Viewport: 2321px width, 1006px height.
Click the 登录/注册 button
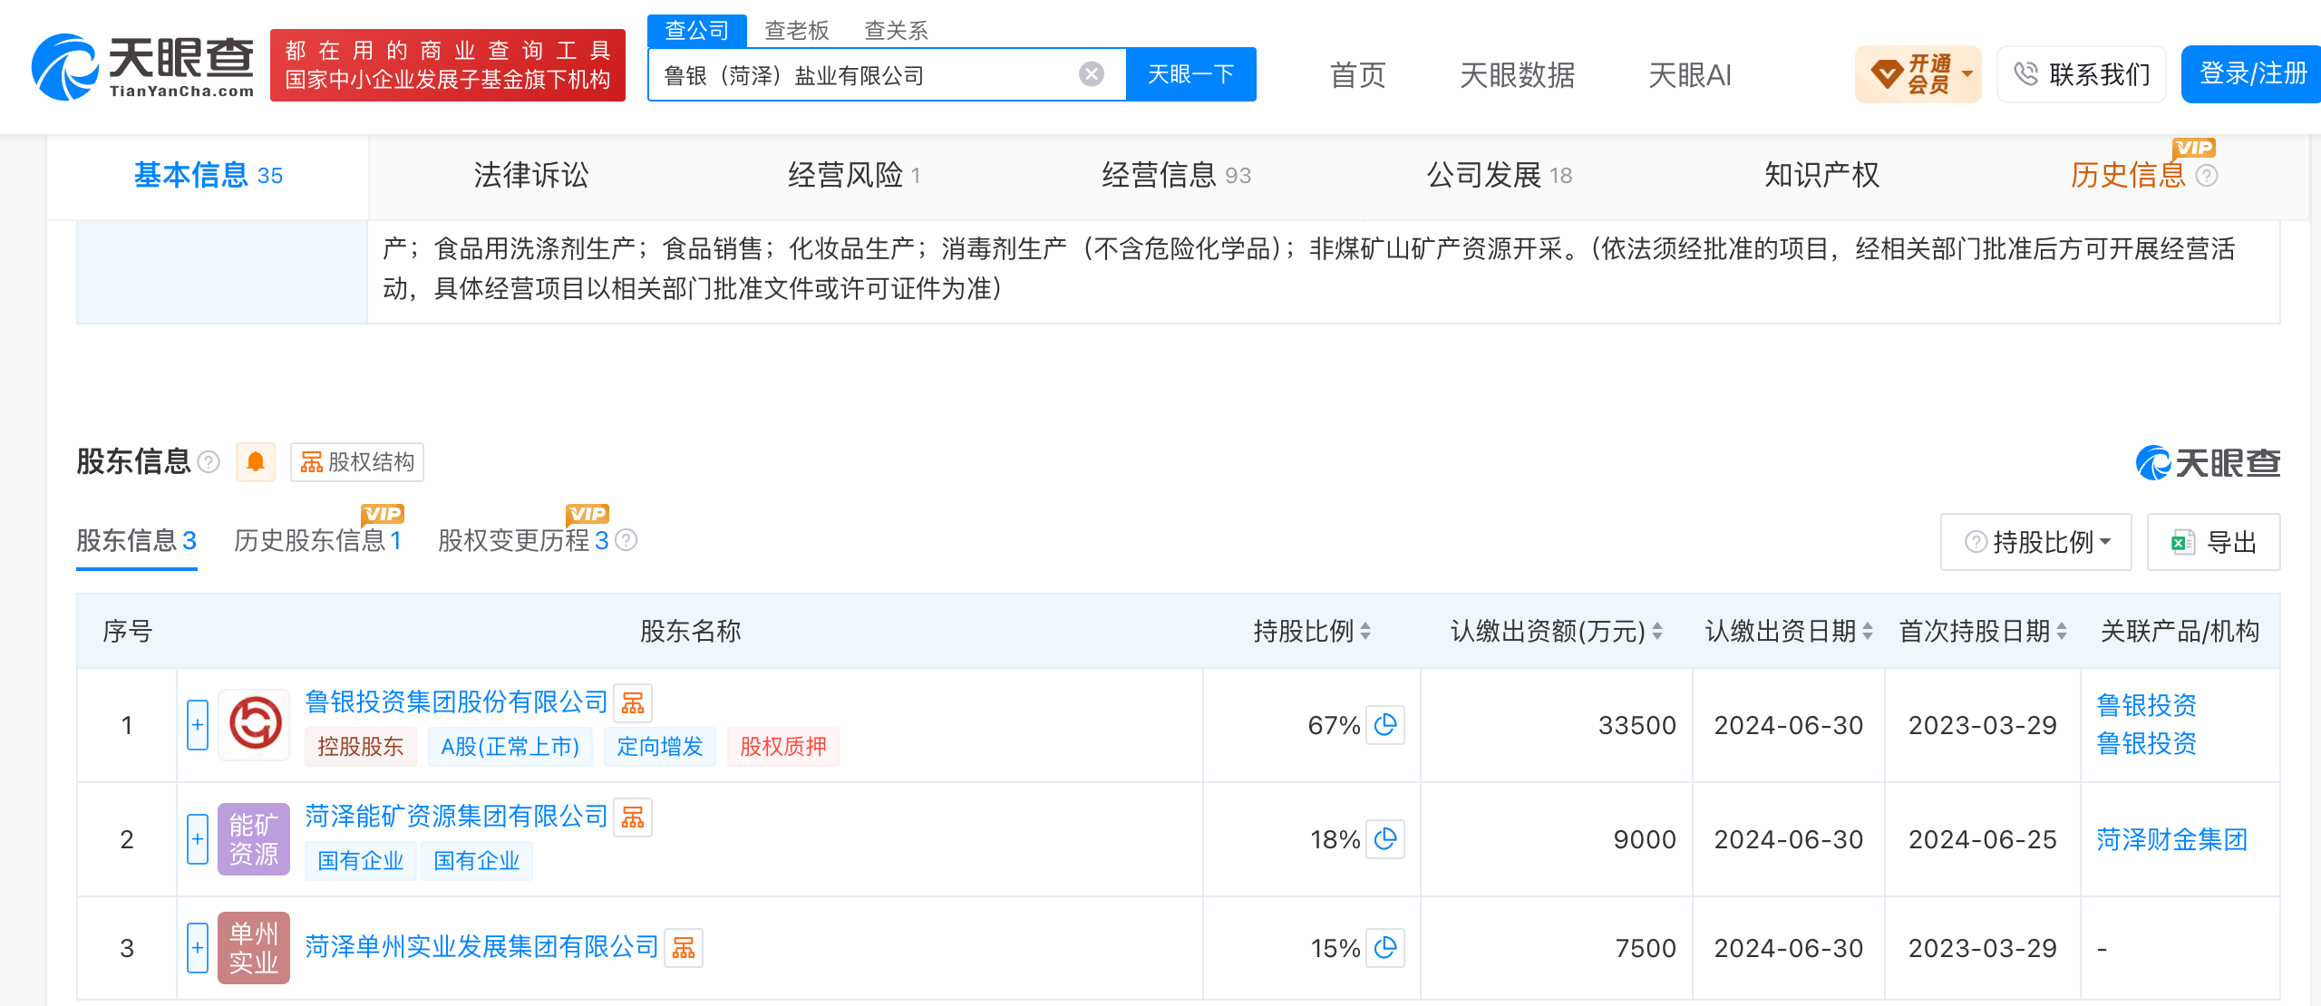[2252, 74]
